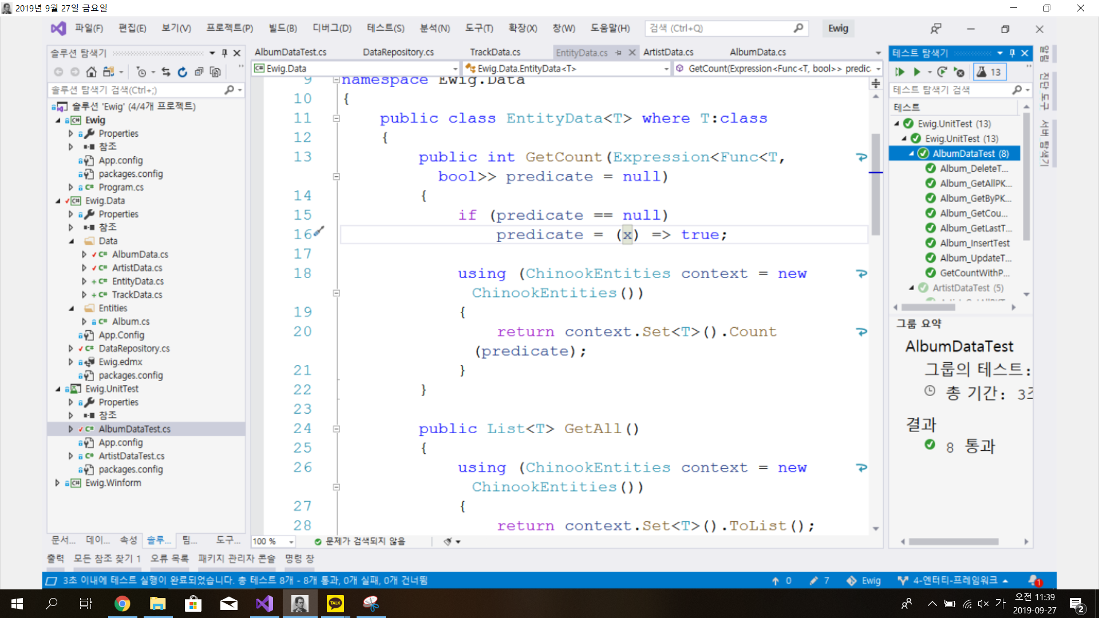The width and height of the screenshot is (1099, 618).
Task: Click Home icon in Solution Explorer toolbar
Action: tap(91, 72)
